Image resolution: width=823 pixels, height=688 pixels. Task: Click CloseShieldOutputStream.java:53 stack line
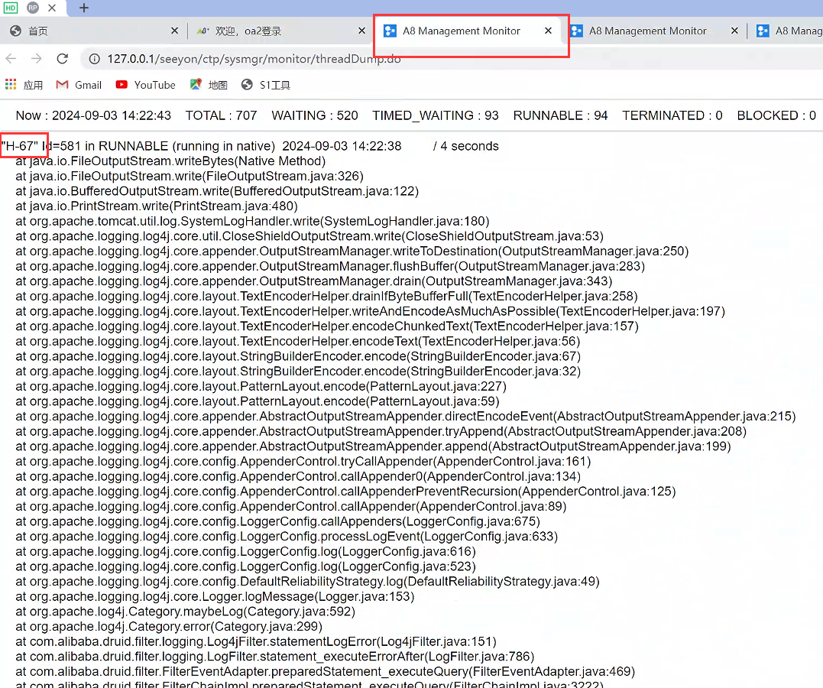click(x=309, y=236)
